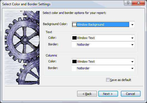Open the Columns Border dropdown arrow
This screenshot has height=103, width=147.
pyautogui.click(x=132, y=68)
